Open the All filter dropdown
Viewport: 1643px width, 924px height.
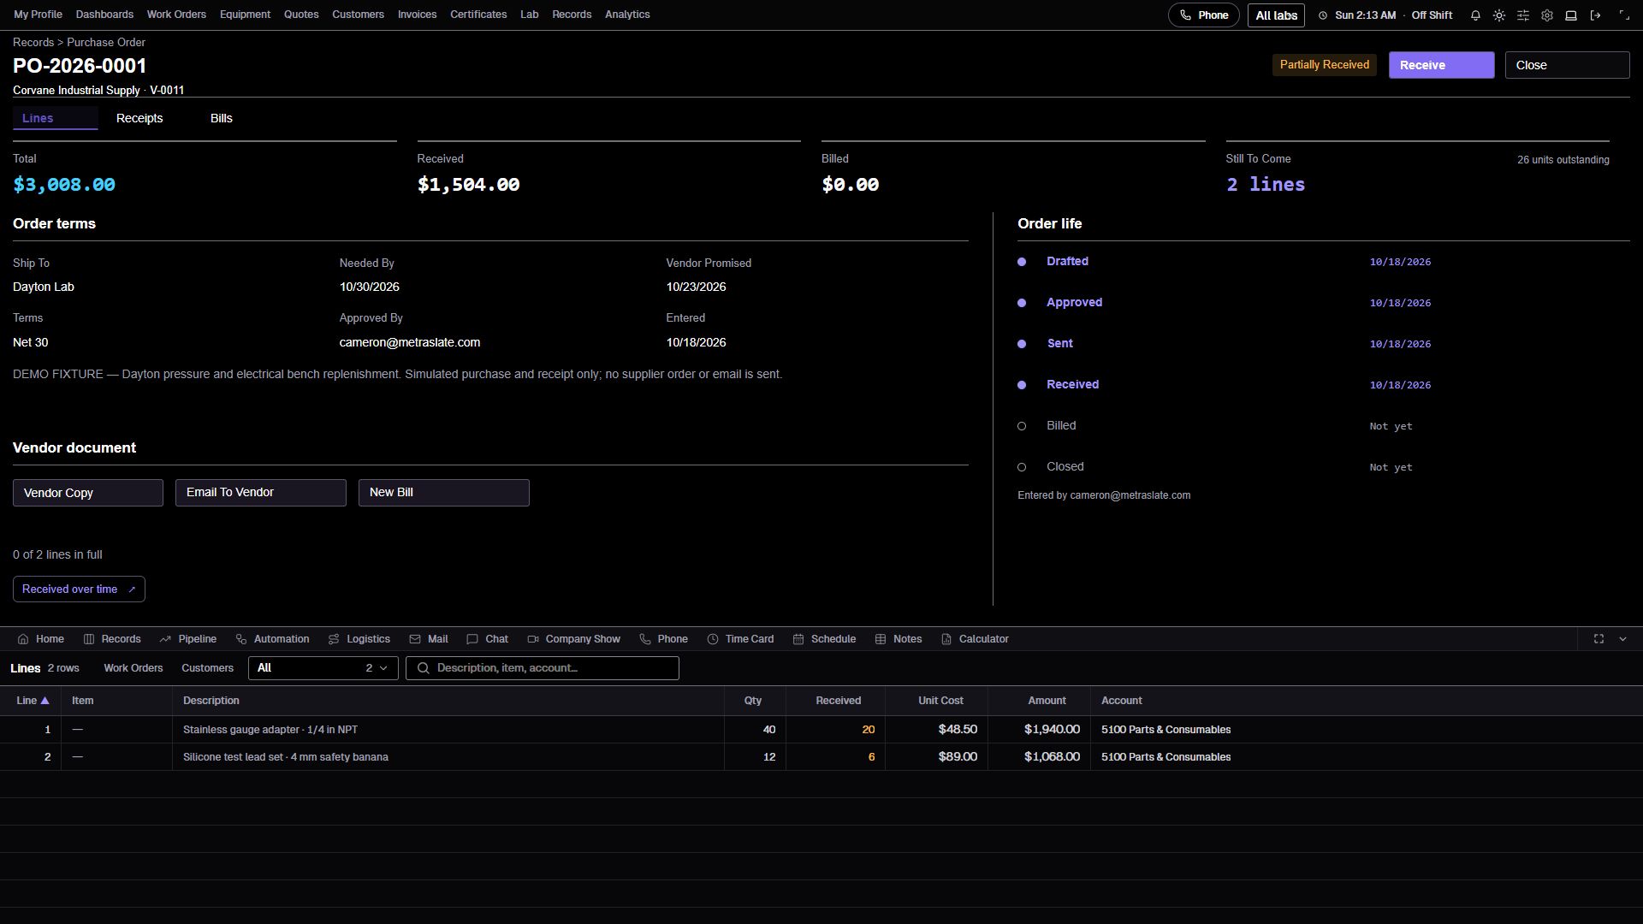click(323, 668)
